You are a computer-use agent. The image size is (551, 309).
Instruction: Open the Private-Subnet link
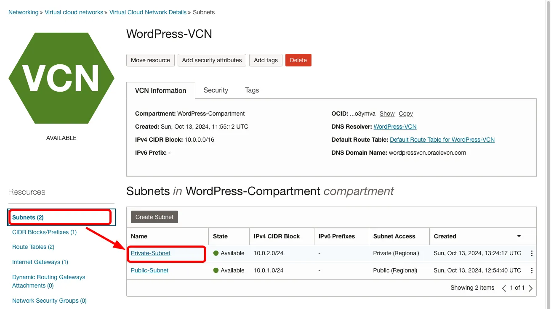pos(151,253)
